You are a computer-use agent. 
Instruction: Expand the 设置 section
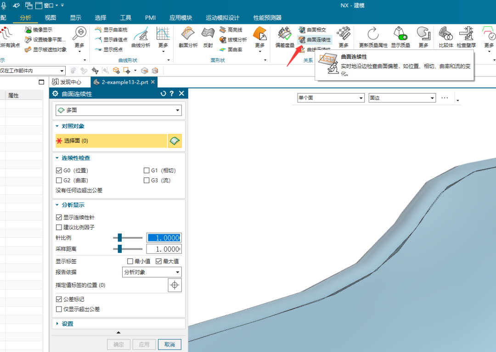pos(68,324)
